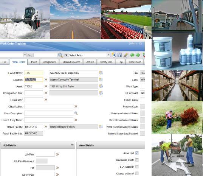203x176 pixels.
Task: Open the Safety Plan tab
Action: click(106, 62)
